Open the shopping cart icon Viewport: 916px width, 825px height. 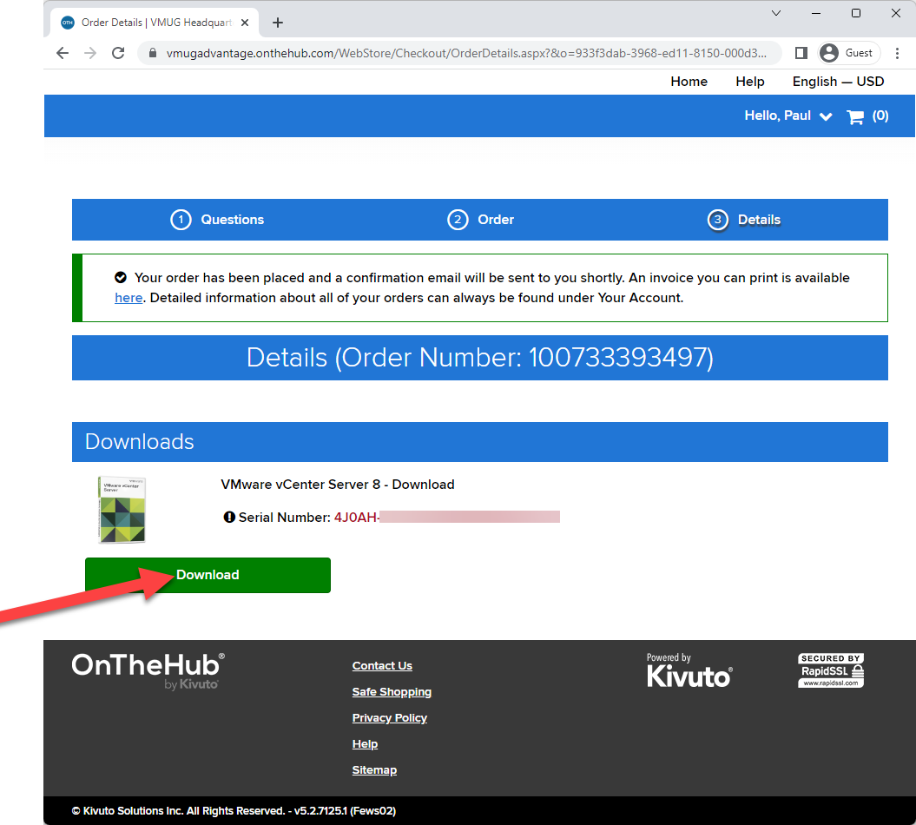(855, 117)
